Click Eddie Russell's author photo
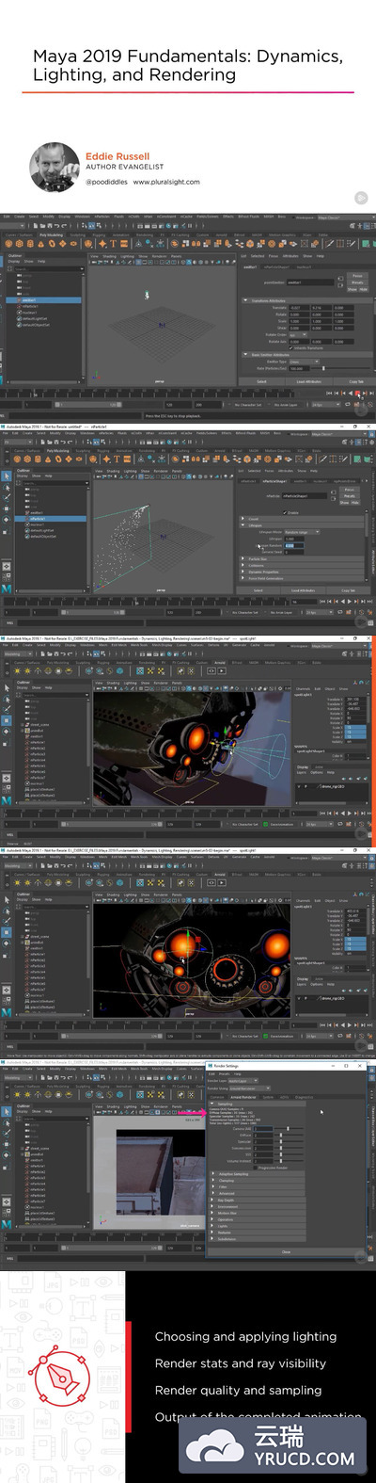376x1483 pixels. point(54,168)
